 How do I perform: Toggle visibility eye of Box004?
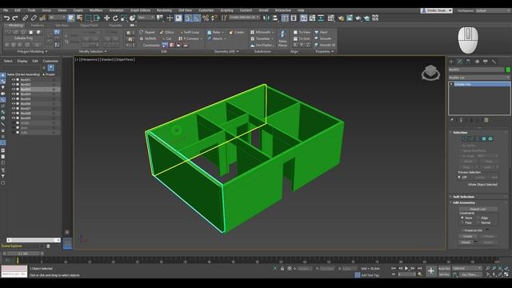(x=14, y=94)
